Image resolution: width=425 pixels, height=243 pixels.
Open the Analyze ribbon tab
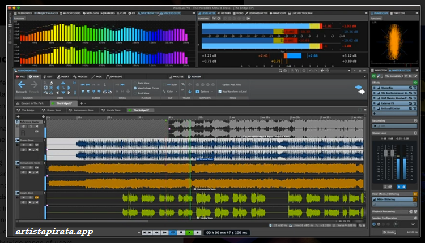[176, 77]
